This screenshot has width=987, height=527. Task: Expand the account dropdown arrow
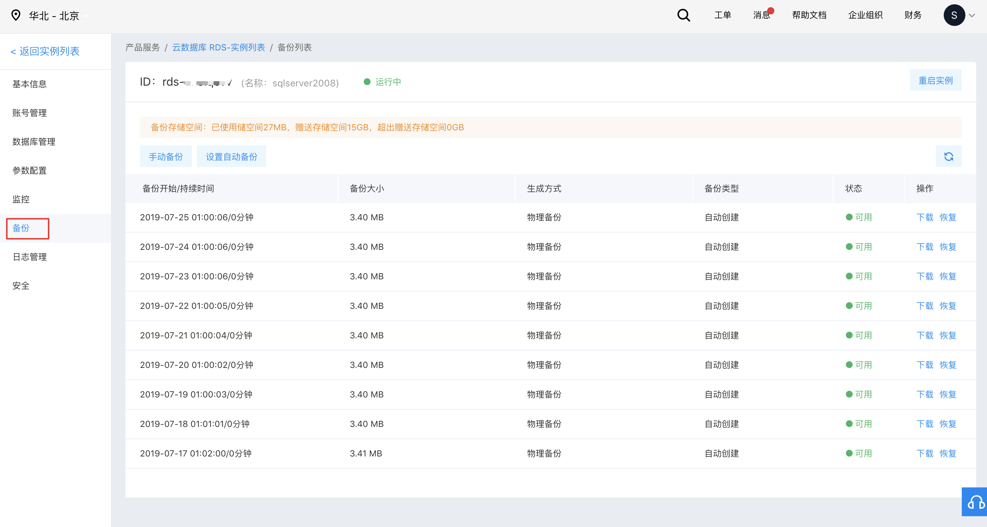(971, 16)
